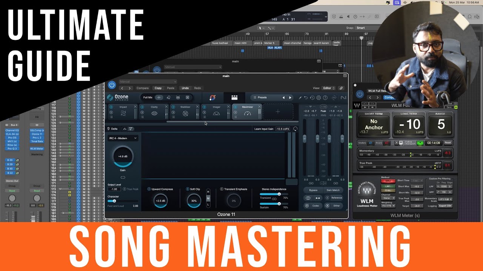
Task: Remove the Clarity module with its X
Action: pos(166,107)
